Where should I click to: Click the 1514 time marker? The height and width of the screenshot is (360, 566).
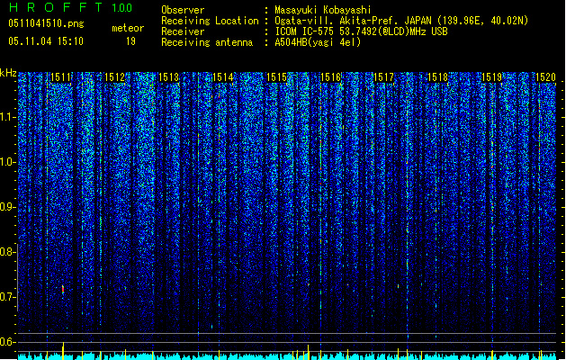pyautogui.click(x=223, y=77)
